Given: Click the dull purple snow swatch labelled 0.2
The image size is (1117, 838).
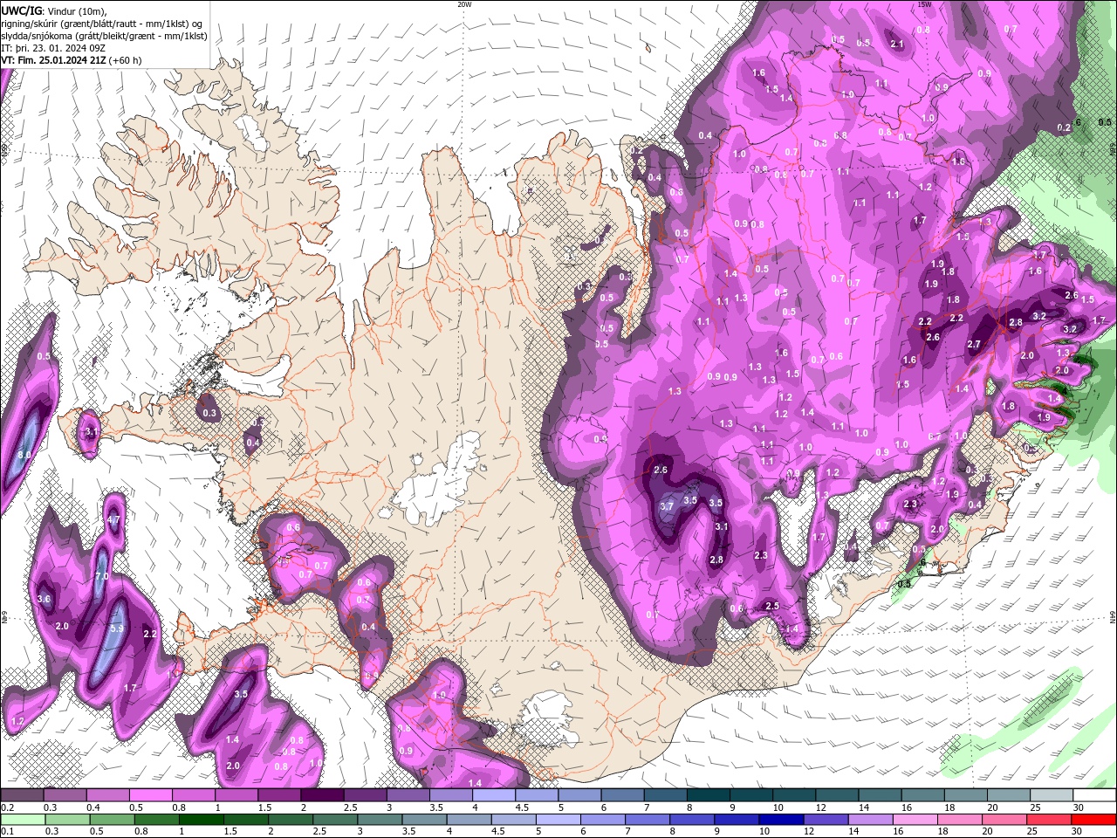Looking at the screenshot, I should [x=22, y=795].
